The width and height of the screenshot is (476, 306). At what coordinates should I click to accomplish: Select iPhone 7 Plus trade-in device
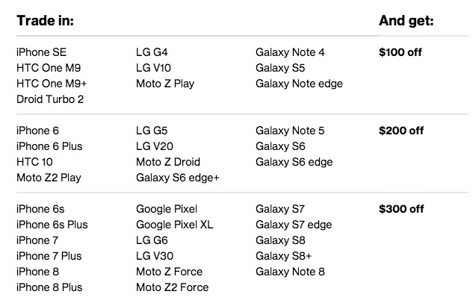pos(49,256)
